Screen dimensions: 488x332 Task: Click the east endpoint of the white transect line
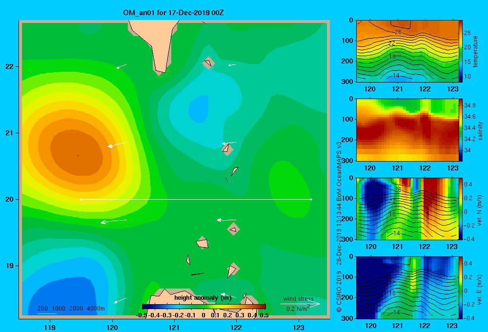click(311, 199)
